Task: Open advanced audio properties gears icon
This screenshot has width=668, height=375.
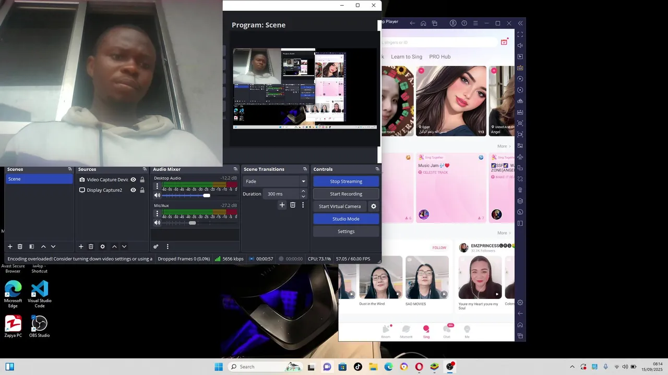Action: point(156,246)
